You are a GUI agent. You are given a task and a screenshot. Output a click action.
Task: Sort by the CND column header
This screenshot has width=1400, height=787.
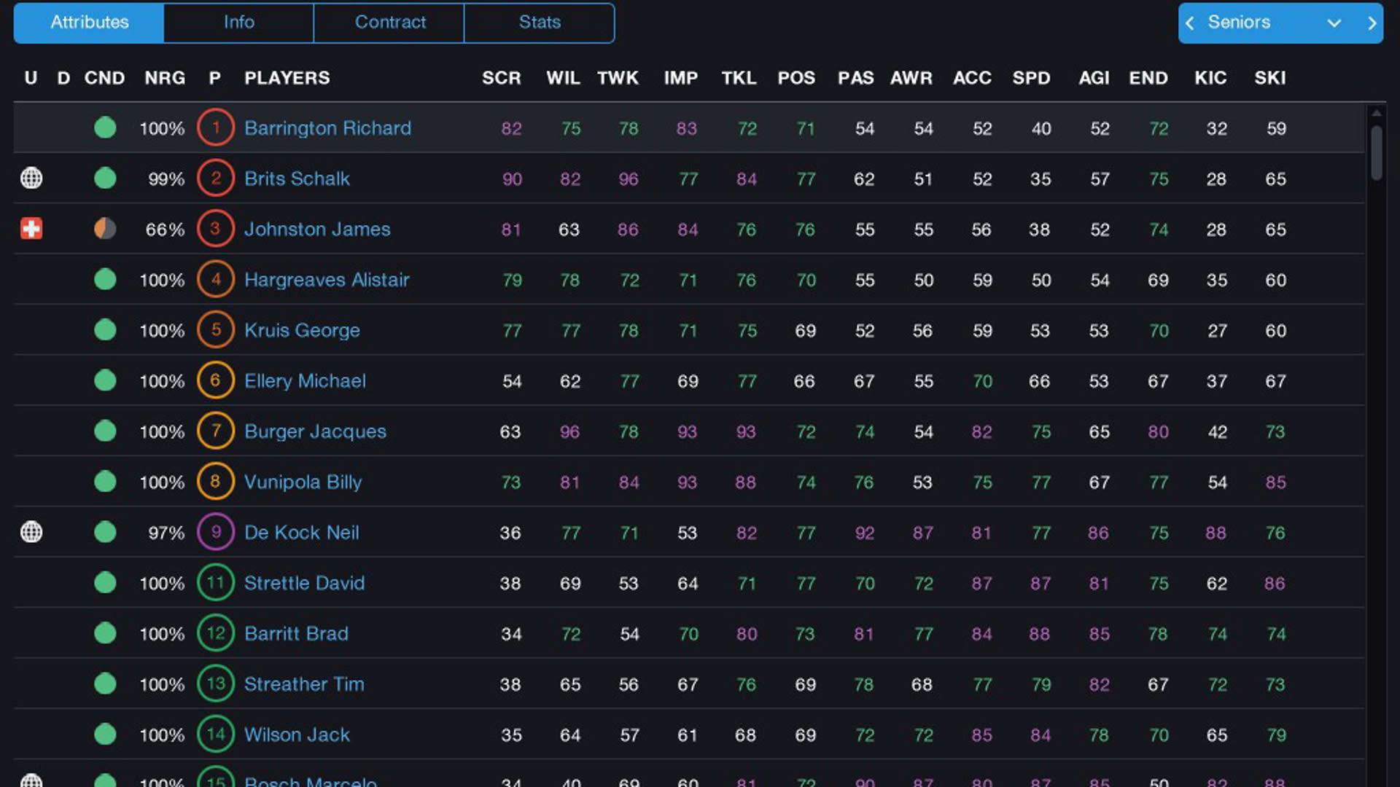[104, 78]
